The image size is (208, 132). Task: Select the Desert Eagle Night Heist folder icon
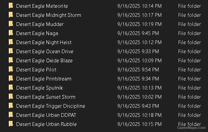[x=11, y=42]
